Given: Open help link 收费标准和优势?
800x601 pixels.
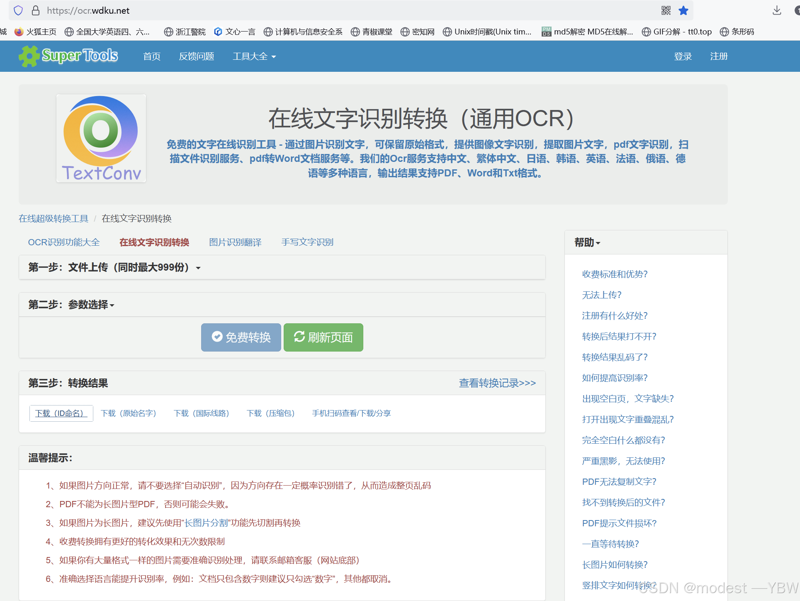Looking at the screenshot, I should click(615, 274).
